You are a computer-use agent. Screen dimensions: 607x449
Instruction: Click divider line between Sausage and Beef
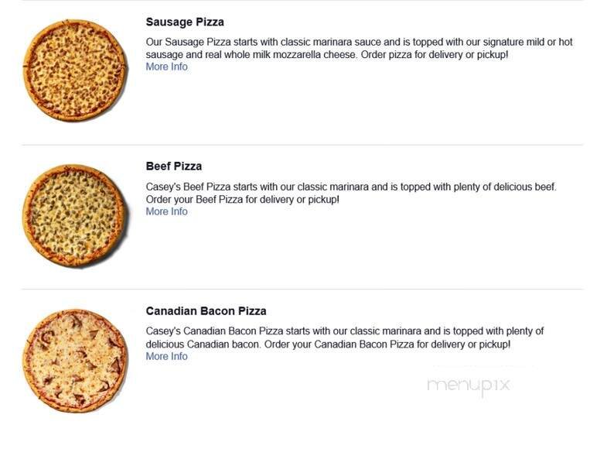(x=302, y=145)
